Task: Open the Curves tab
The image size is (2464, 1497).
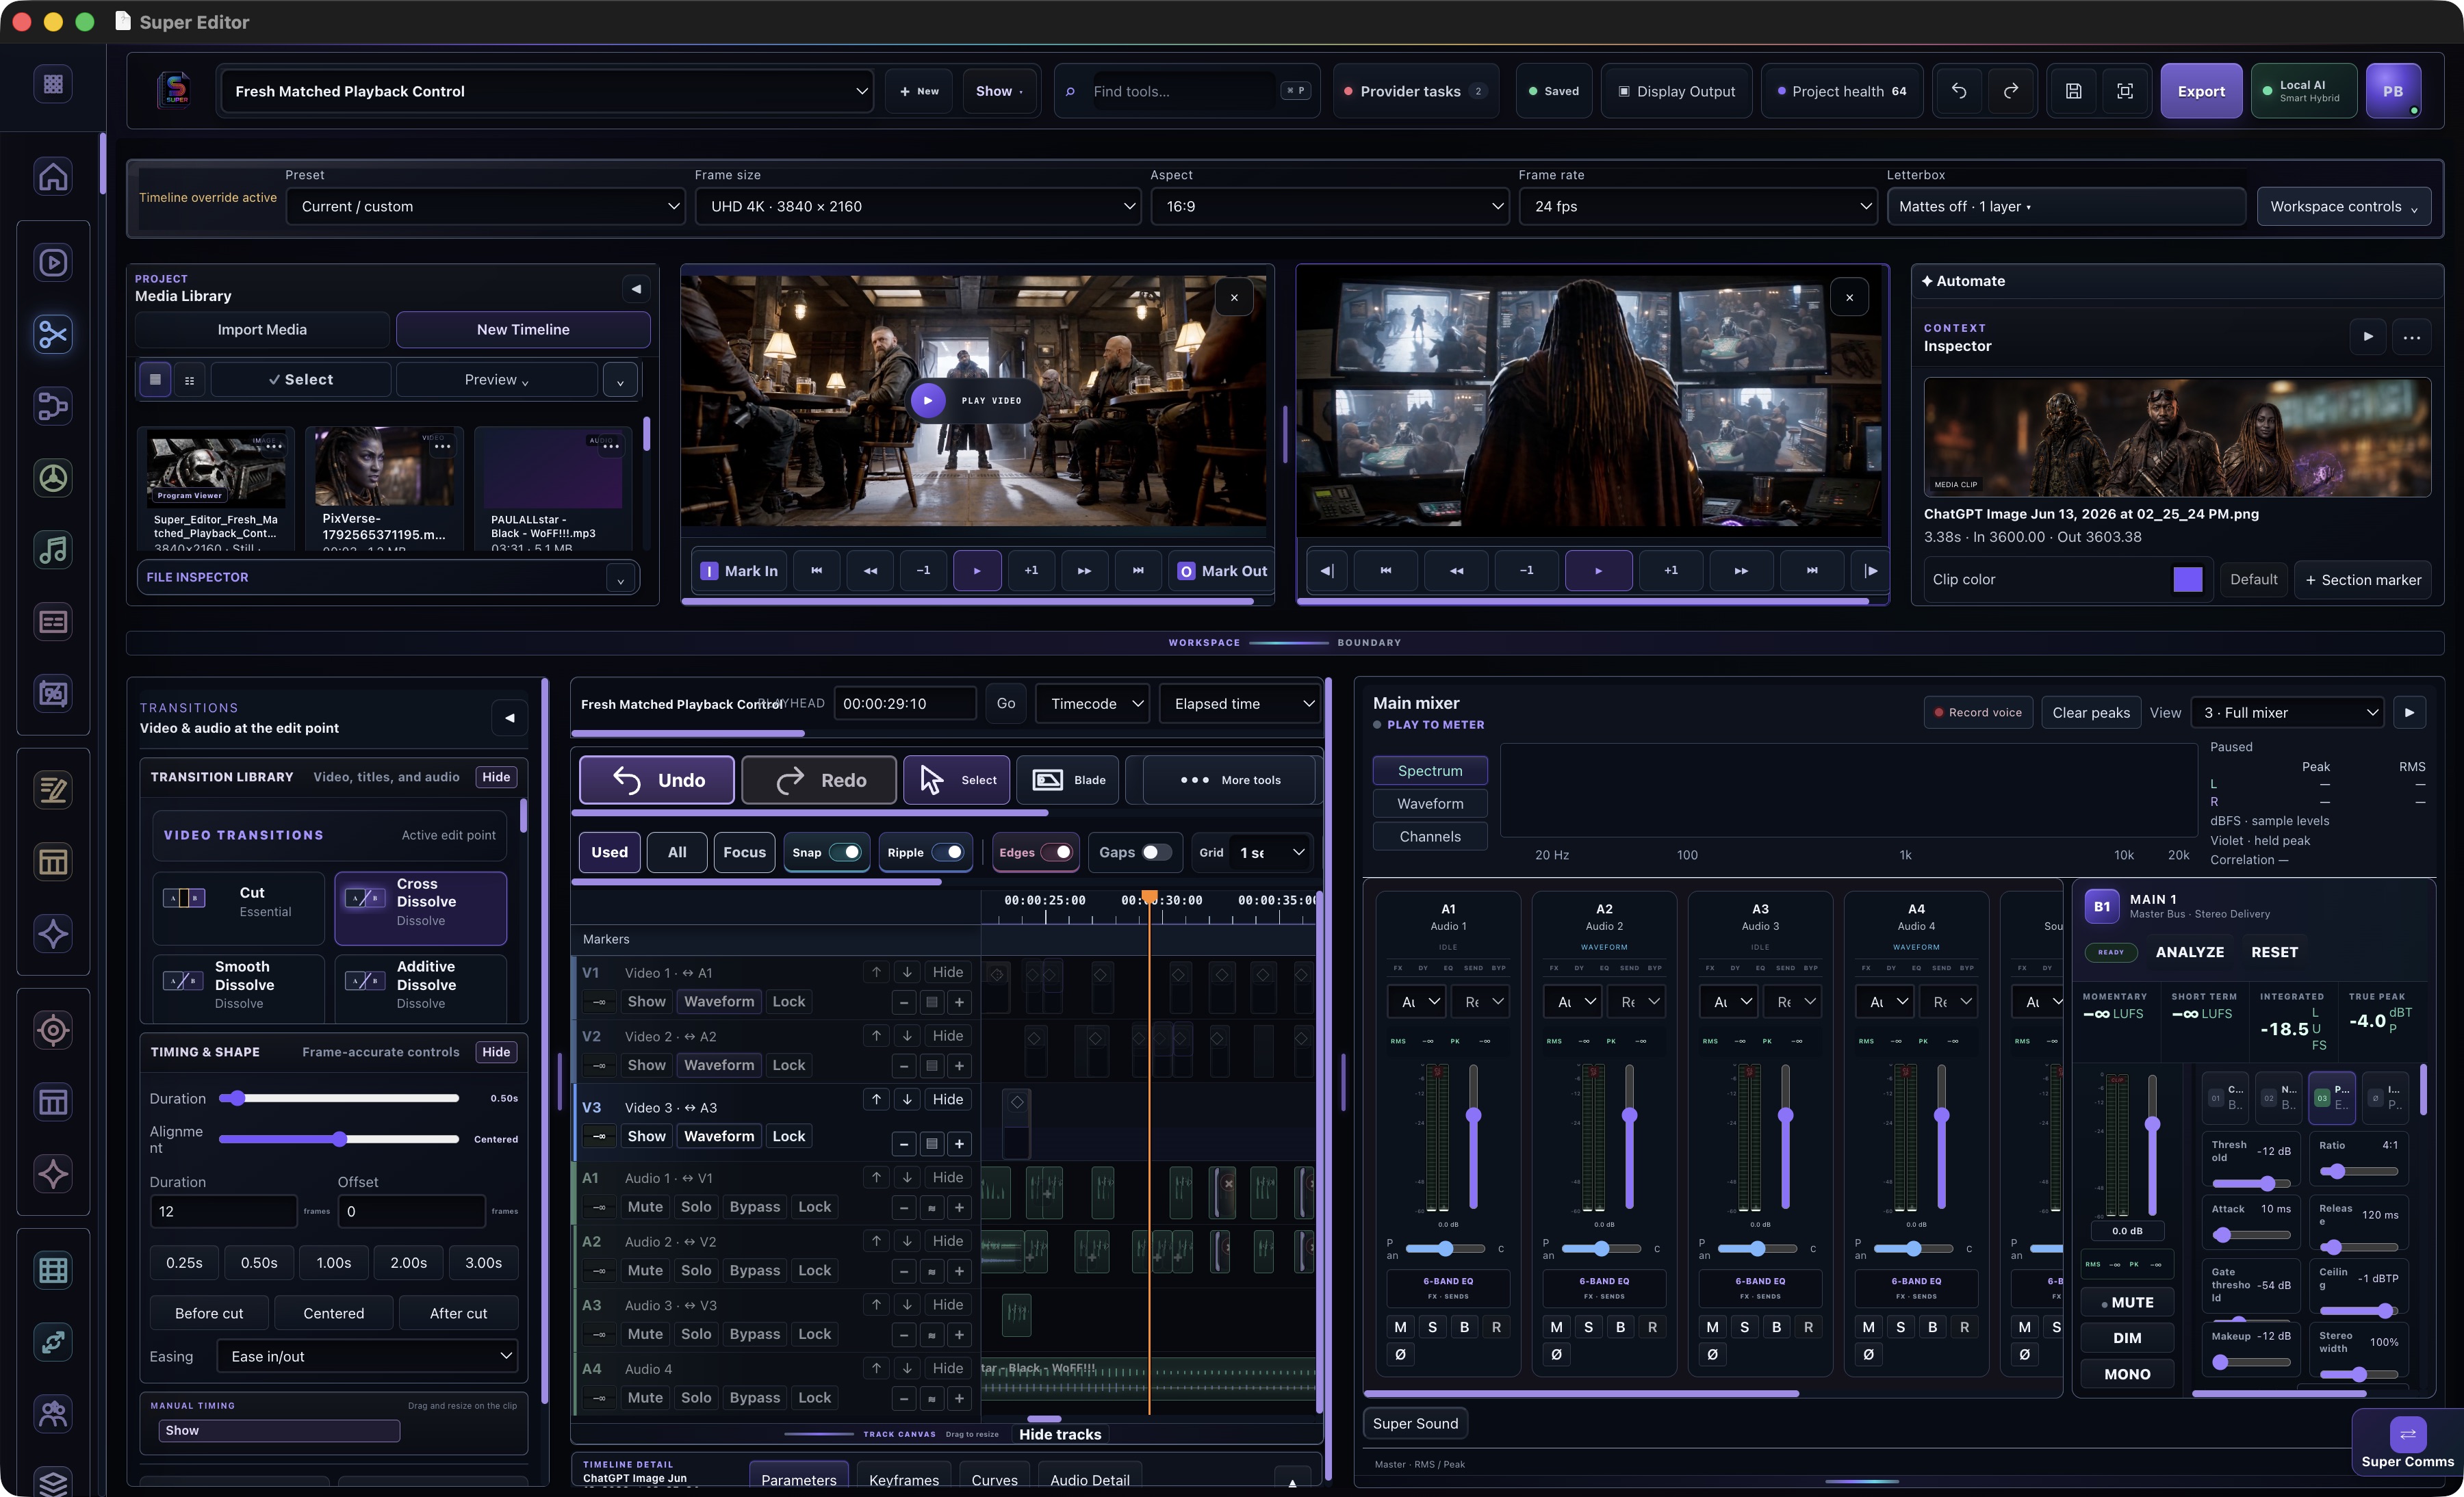Action: (x=994, y=1479)
